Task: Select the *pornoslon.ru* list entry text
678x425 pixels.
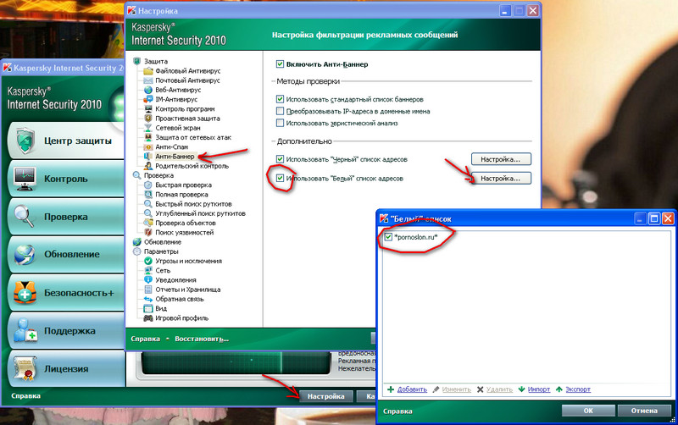Action: pyautogui.click(x=416, y=237)
